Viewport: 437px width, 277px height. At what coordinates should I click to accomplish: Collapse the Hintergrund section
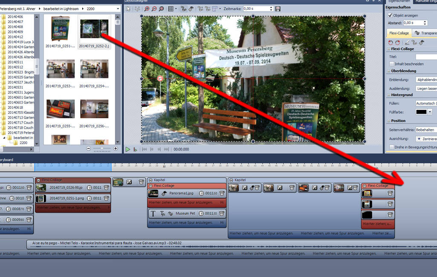tap(388, 95)
